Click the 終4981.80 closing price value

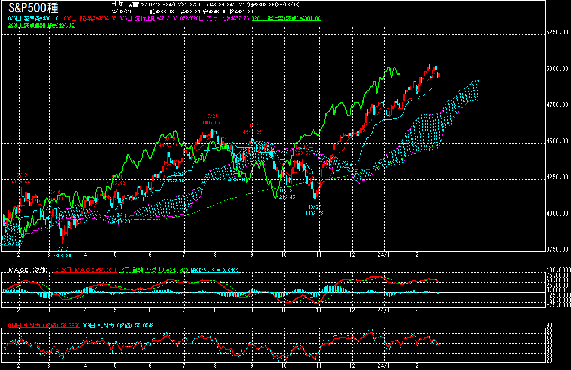point(241,11)
